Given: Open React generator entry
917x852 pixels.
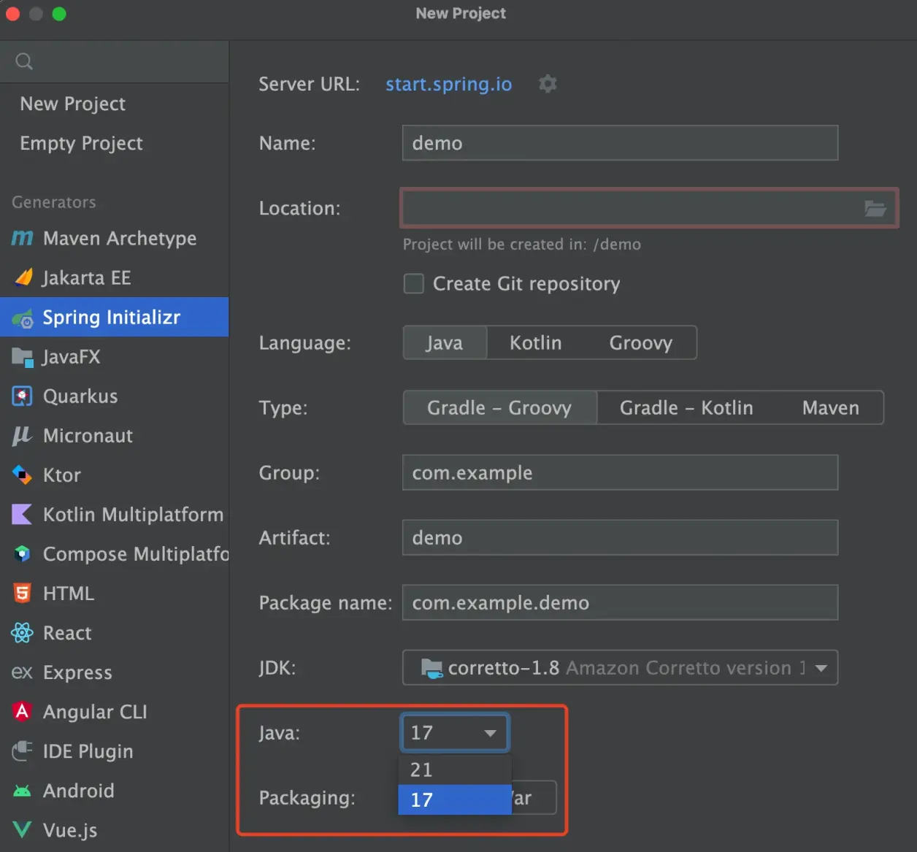Looking at the screenshot, I should (x=115, y=633).
